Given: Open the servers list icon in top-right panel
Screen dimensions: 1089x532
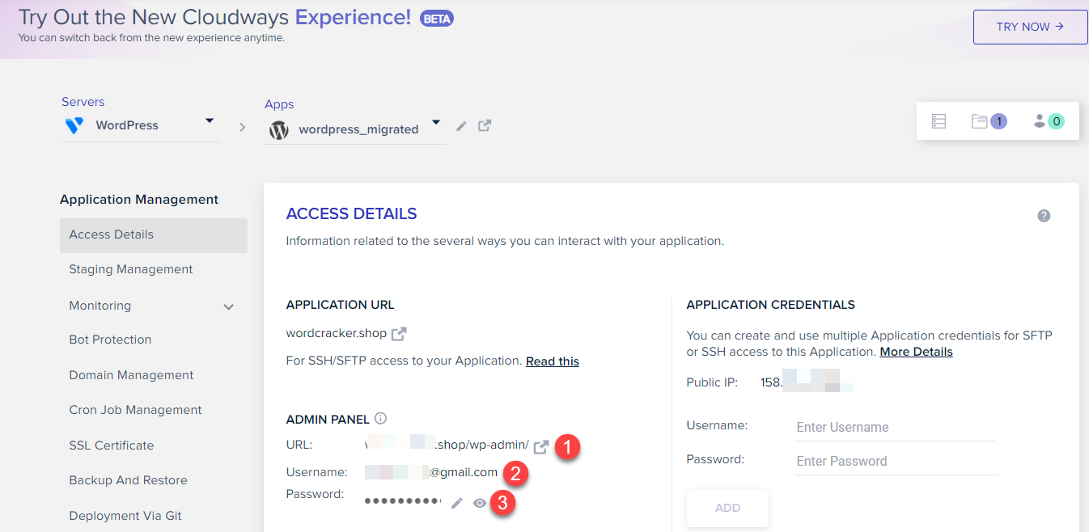Looking at the screenshot, I should 939,121.
